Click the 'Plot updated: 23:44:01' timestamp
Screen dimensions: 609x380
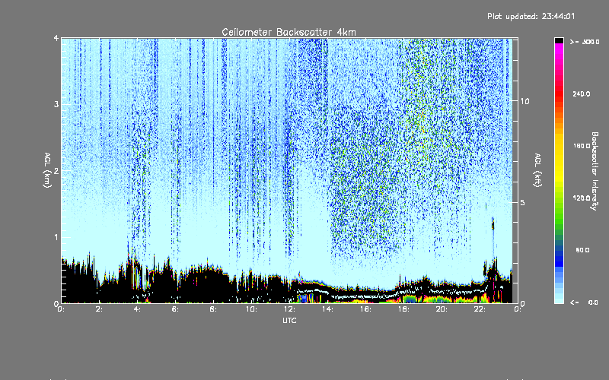coord(531,16)
